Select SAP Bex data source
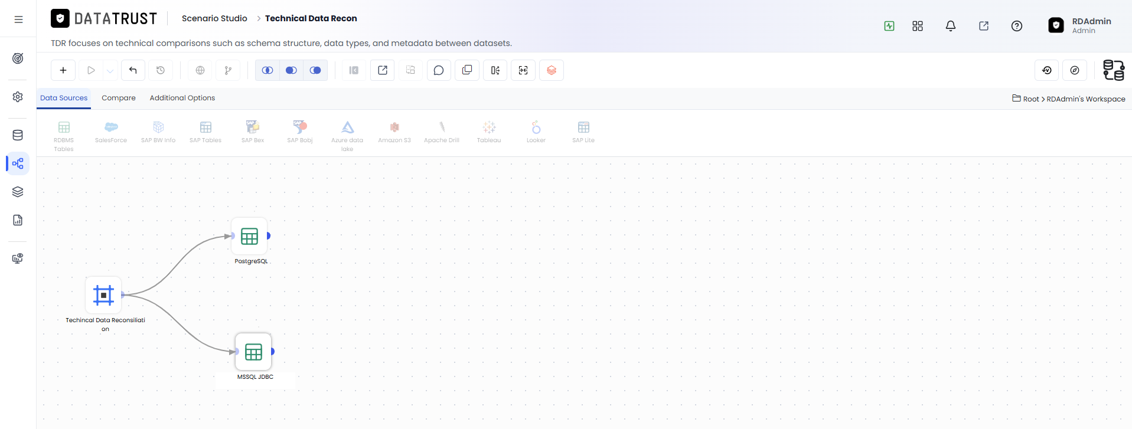The height and width of the screenshot is (429, 1132). coord(253,132)
